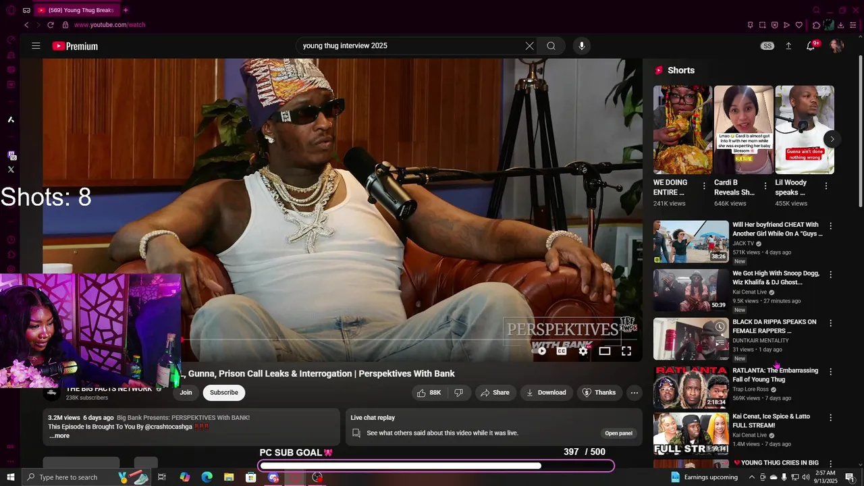Show next Shorts with the right chevron
Viewport: 864px width, 486px height.
[832, 139]
